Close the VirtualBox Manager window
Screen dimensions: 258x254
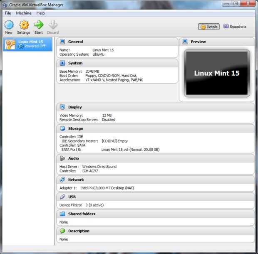[248, 3]
